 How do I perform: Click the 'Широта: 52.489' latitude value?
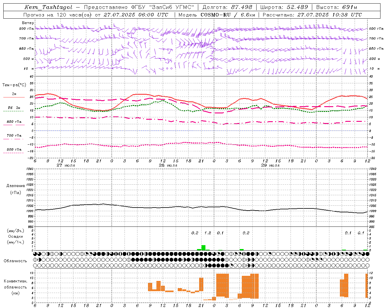coord(284,7)
